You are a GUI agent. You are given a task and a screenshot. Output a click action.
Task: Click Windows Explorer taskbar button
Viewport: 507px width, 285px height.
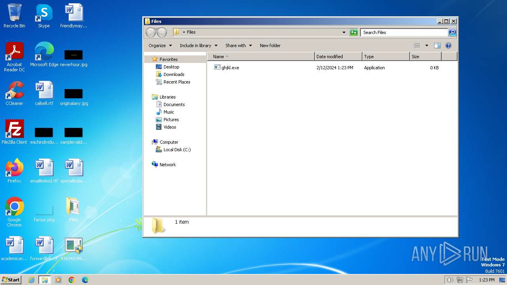[45, 280]
